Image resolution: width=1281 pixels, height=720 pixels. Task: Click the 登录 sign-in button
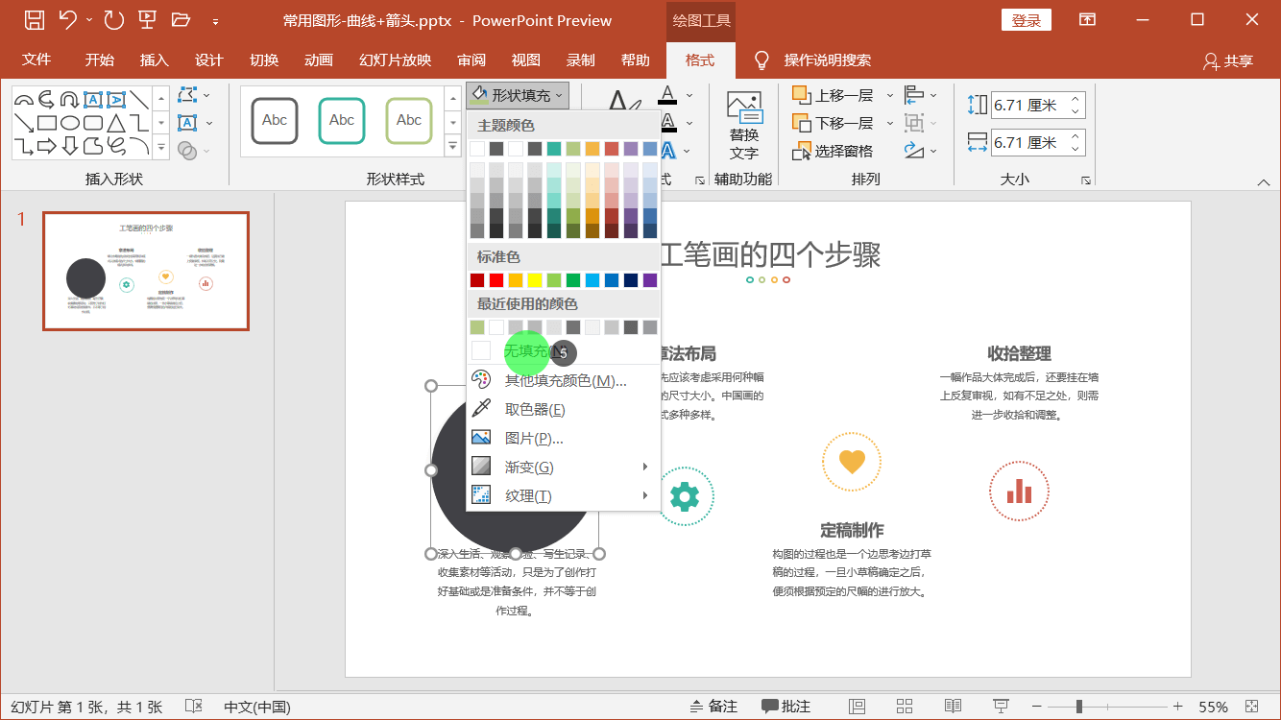coord(1027,20)
